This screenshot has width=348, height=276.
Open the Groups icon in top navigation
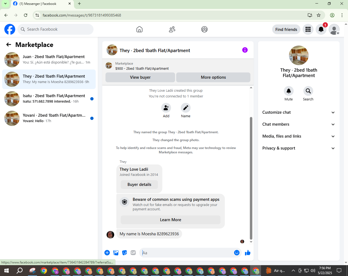[204, 29]
